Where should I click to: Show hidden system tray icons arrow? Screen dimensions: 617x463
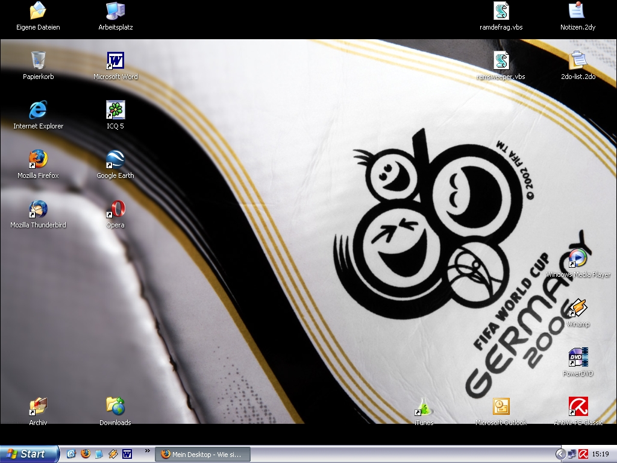pyautogui.click(x=560, y=454)
